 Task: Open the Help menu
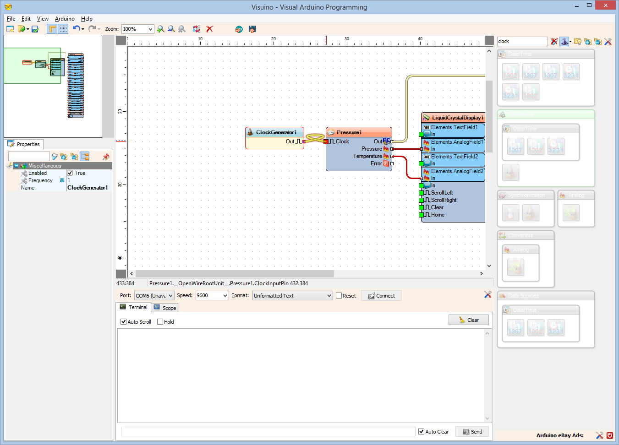tap(87, 19)
